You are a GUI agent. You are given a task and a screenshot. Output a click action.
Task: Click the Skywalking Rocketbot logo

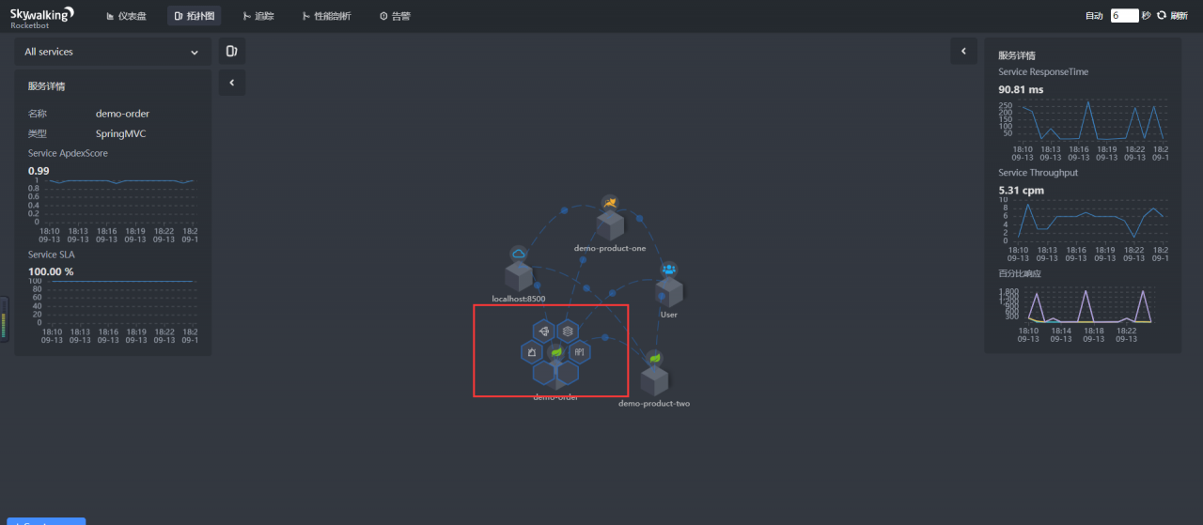(x=42, y=16)
